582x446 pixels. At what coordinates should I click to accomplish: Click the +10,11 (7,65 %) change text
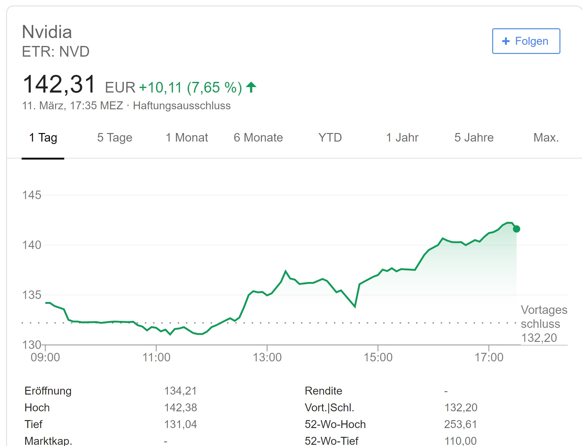pos(191,88)
